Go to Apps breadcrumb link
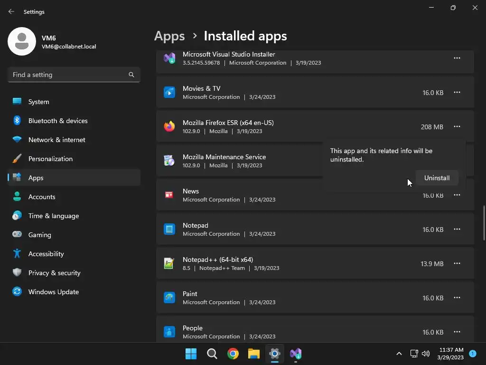The width and height of the screenshot is (486, 365). pyautogui.click(x=169, y=36)
